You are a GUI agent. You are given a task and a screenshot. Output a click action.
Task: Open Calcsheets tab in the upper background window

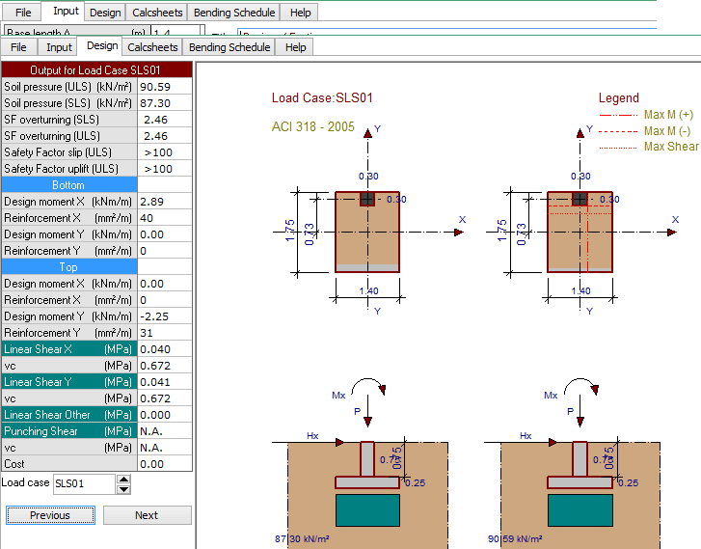coord(157,13)
